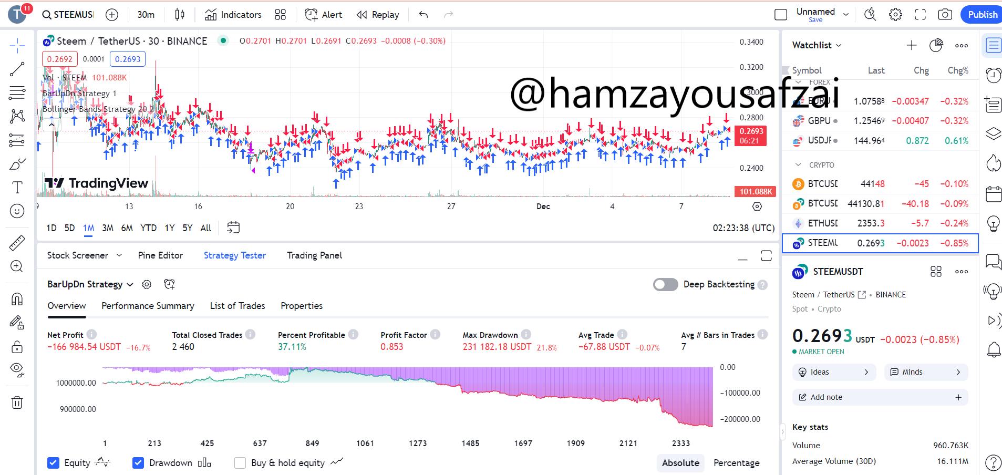
Task: Uncheck the Equity checkbox
Action: 53,463
